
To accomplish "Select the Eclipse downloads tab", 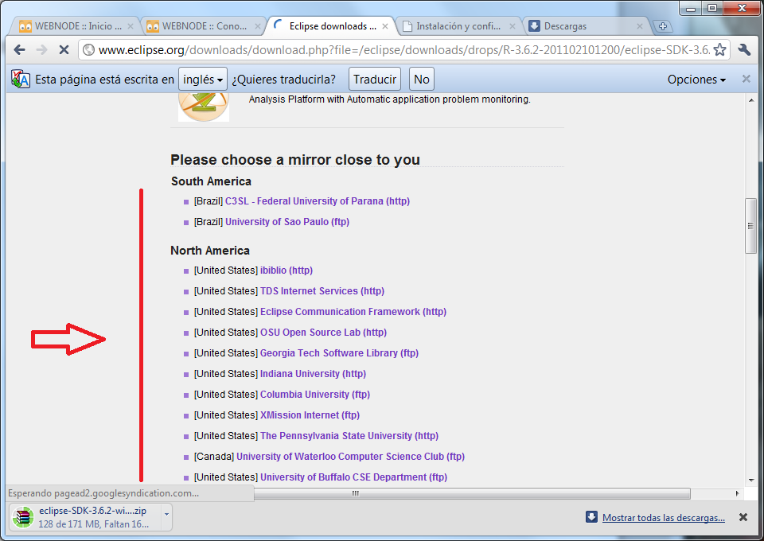I will pyautogui.click(x=330, y=26).
